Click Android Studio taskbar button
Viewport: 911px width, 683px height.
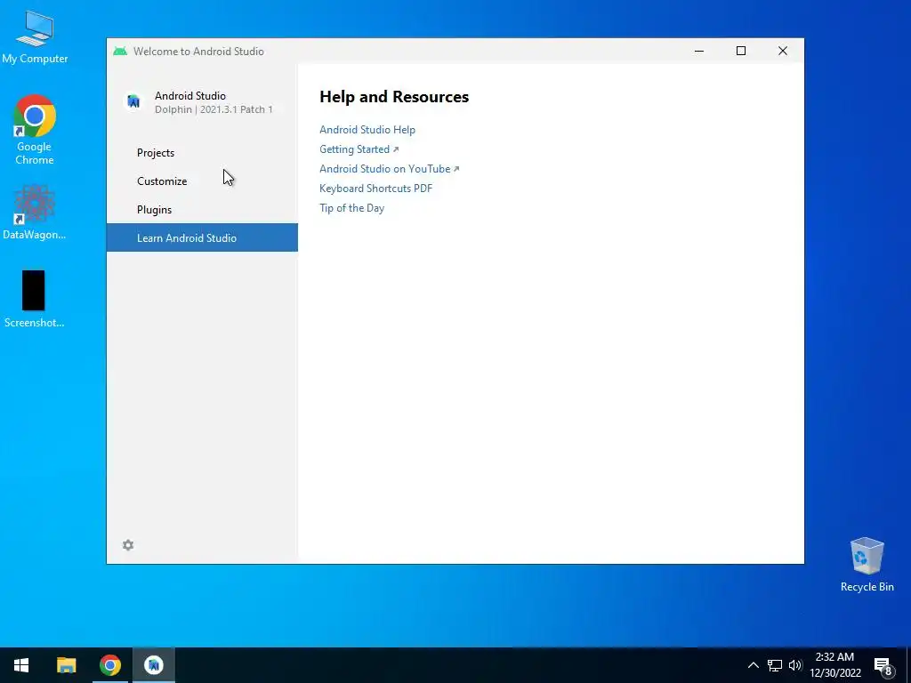154,665
